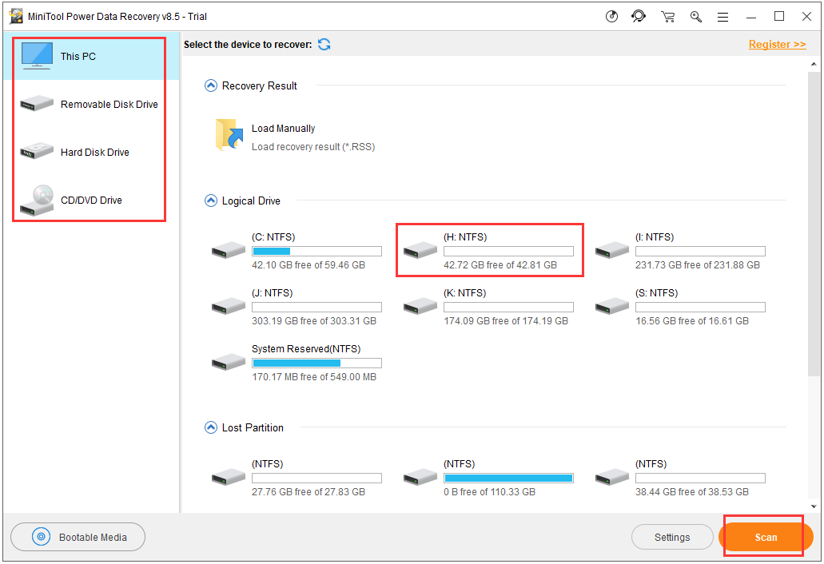This screenshot has height=564, width=824.
Task: Click the headset support icon
Action: 639,16
